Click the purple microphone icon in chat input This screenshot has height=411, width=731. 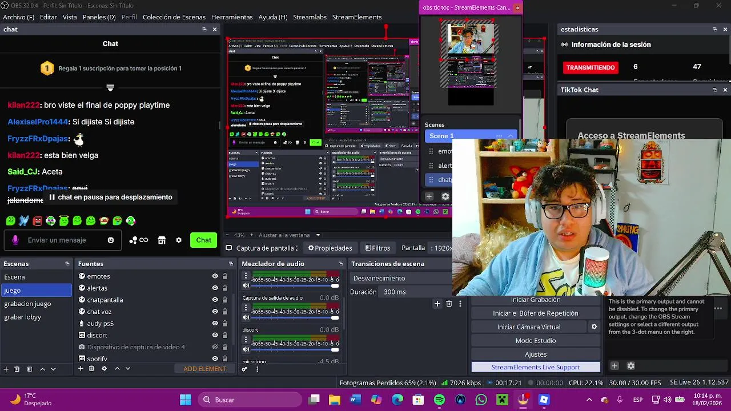(x=15, y=240)
